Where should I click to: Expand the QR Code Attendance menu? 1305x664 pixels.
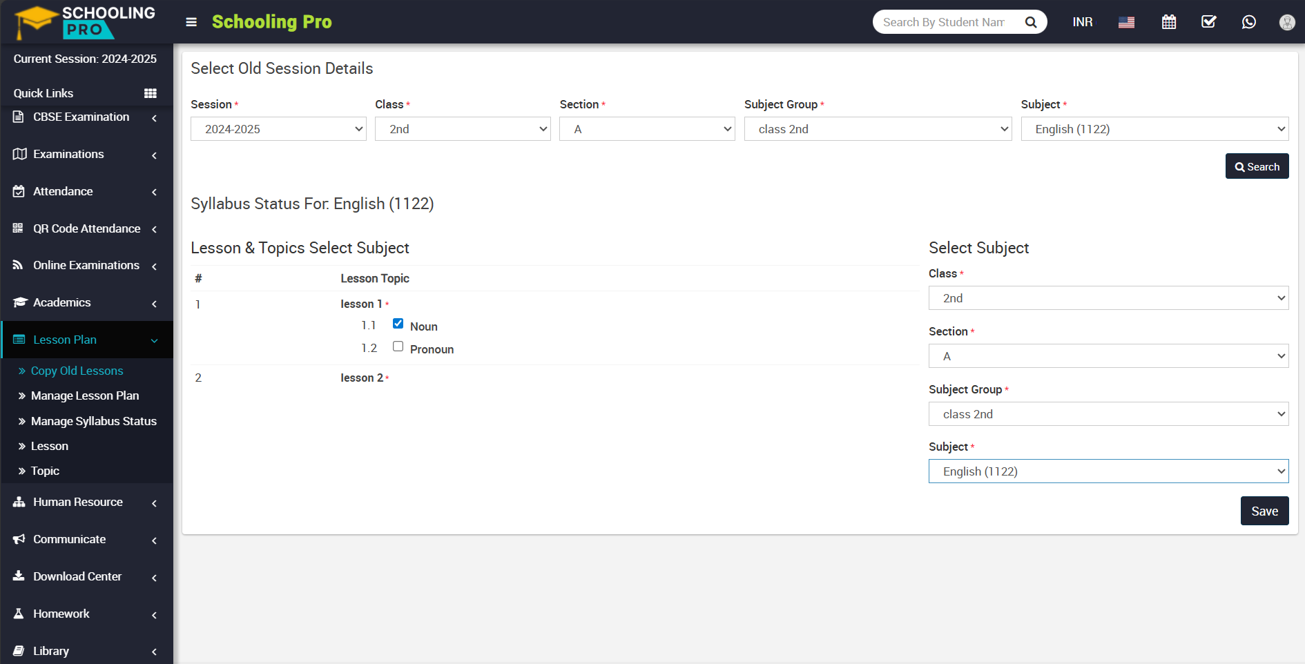click(x=154, y=229)
